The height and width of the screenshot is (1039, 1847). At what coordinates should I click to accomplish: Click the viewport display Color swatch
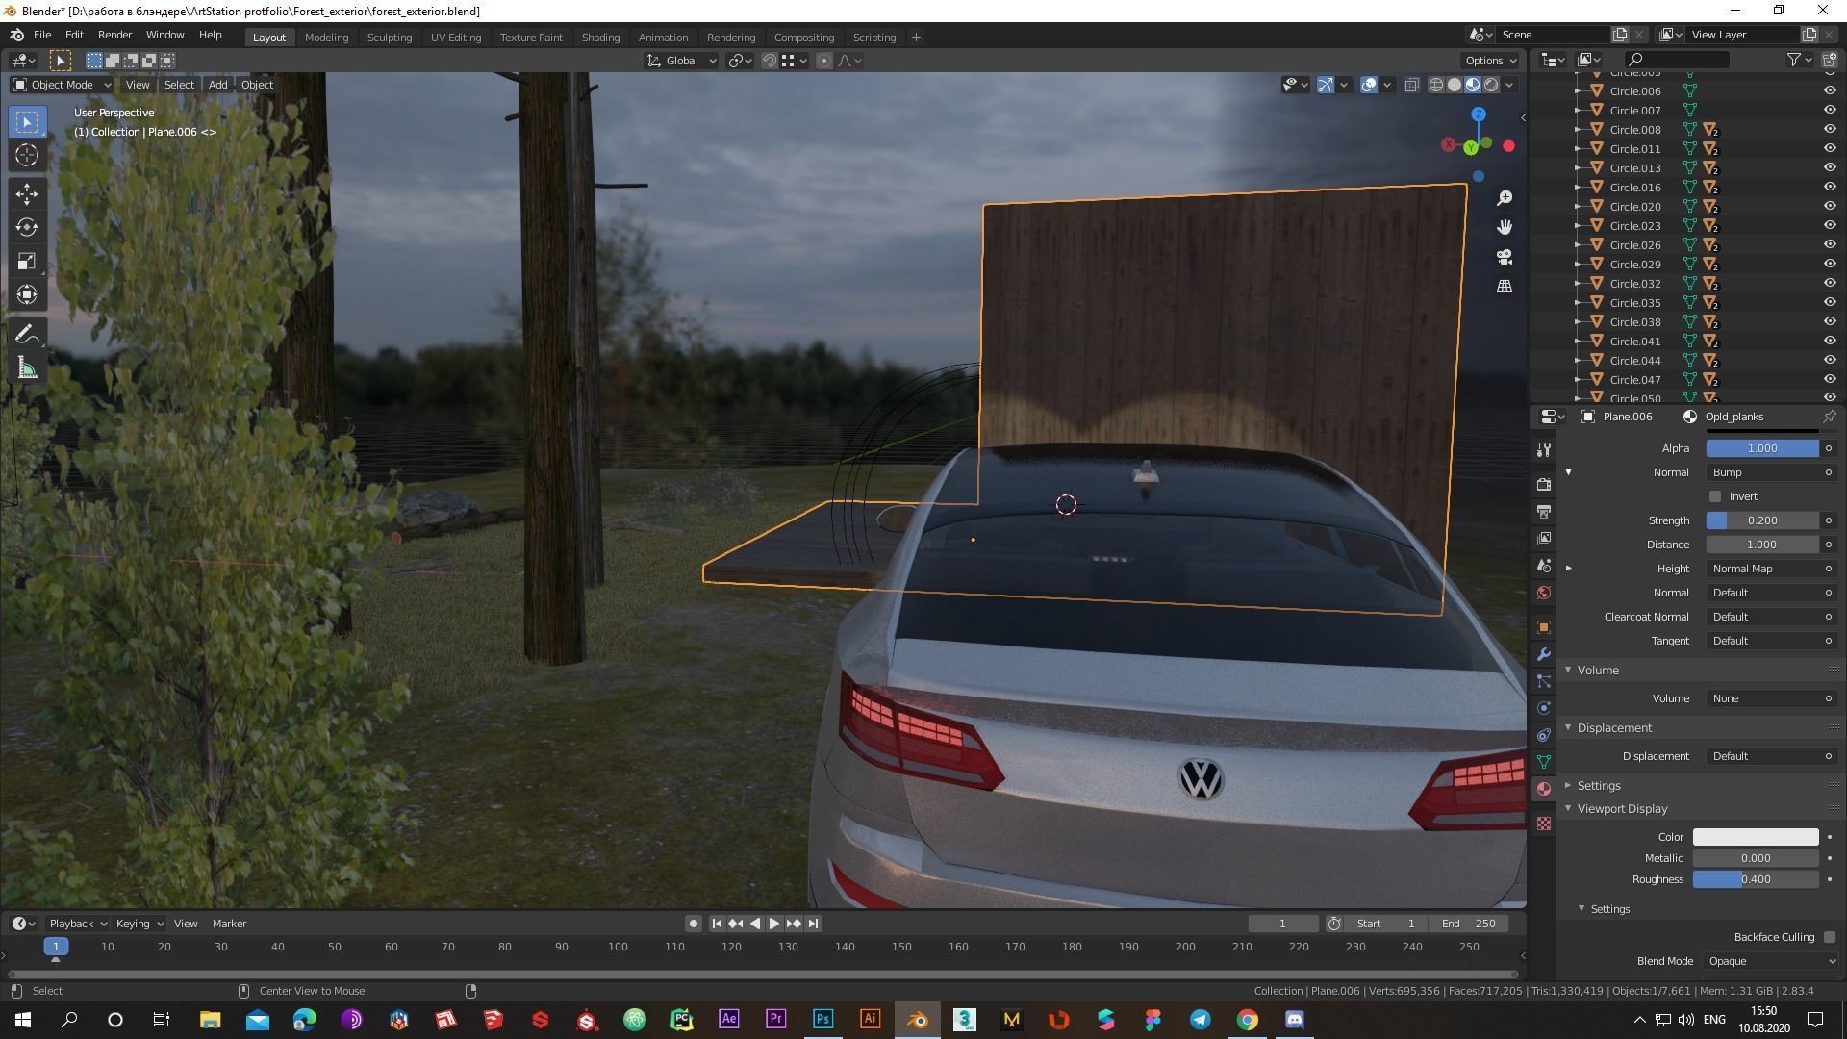pyautogui.click(x=1756, y=837)
